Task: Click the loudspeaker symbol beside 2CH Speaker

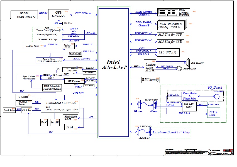Action: [188, 63]
